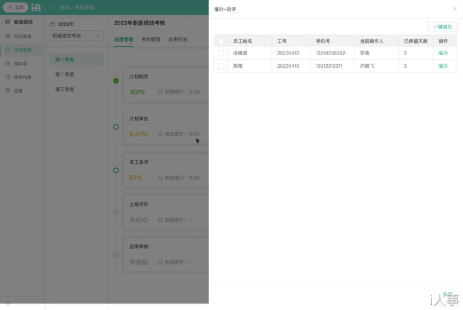463x310 pixels.
Task: Click the 目标管理 sidebar icon
Action: (x=8, y=36)
